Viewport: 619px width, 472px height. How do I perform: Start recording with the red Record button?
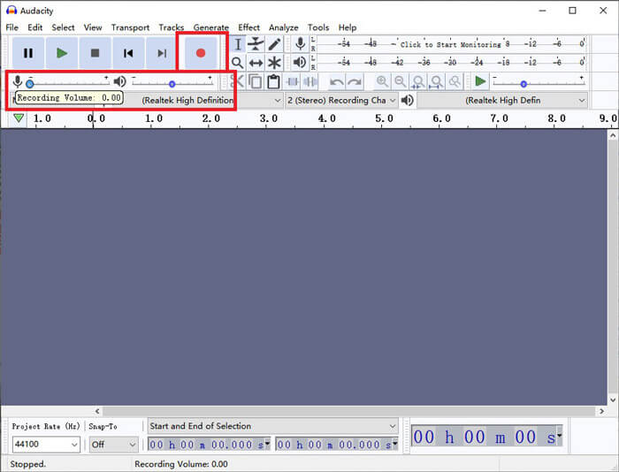point(201,53)
